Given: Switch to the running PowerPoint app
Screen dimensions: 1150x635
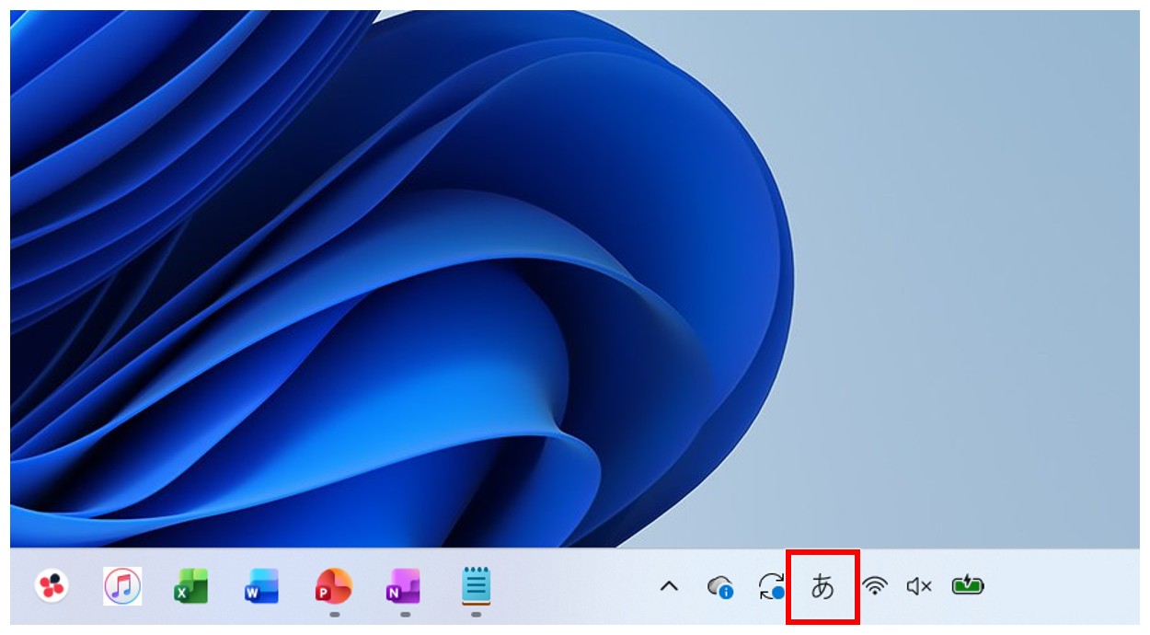Looking at the screenshot, I should point(333,585).
